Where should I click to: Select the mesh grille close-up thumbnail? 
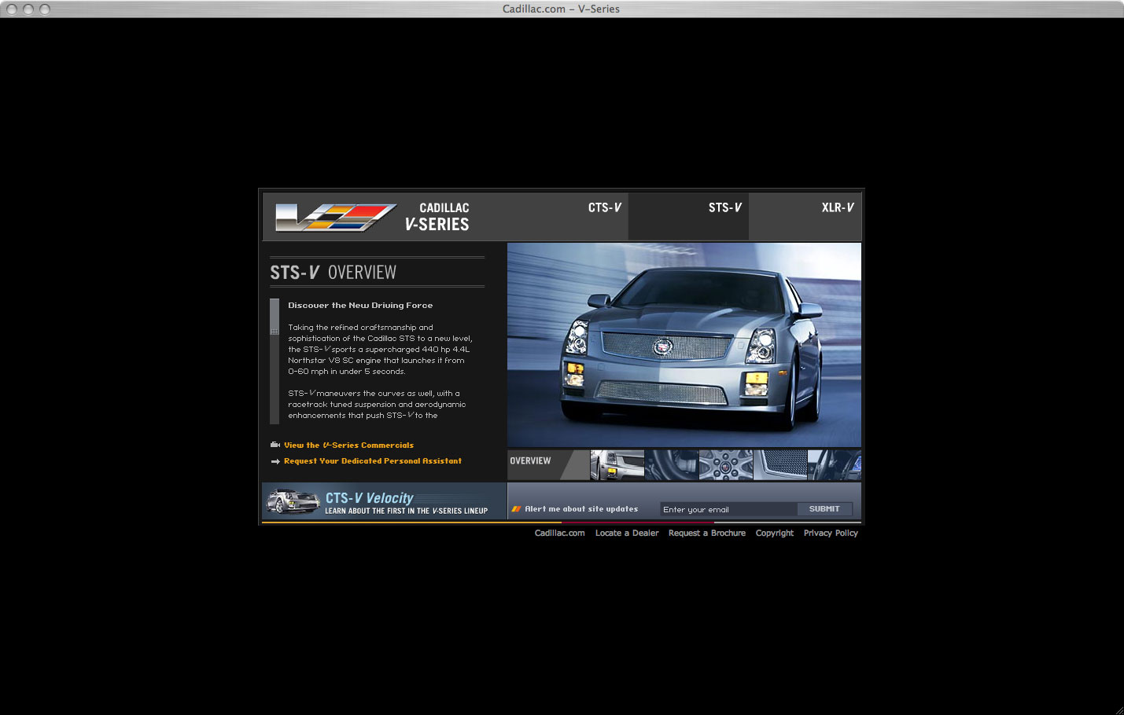(x=780, y=464)
